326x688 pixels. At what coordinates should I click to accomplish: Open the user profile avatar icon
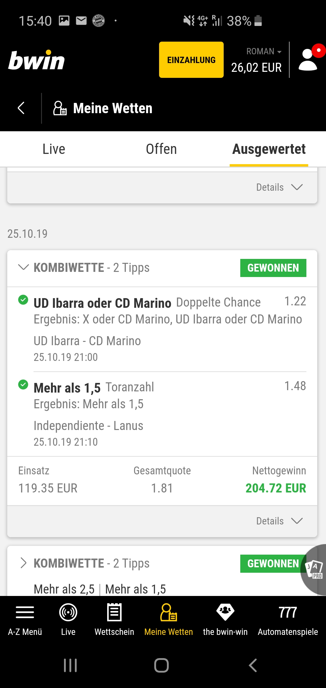coord(308,60)
